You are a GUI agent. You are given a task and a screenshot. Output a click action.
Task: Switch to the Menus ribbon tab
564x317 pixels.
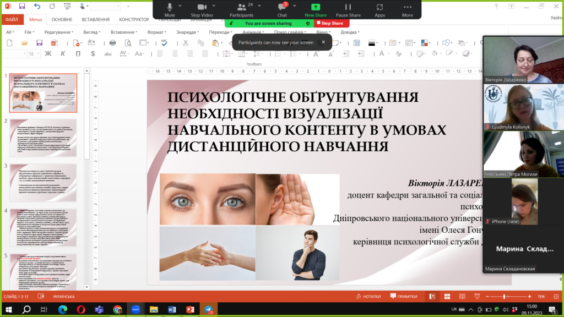[x=36, y=19]
